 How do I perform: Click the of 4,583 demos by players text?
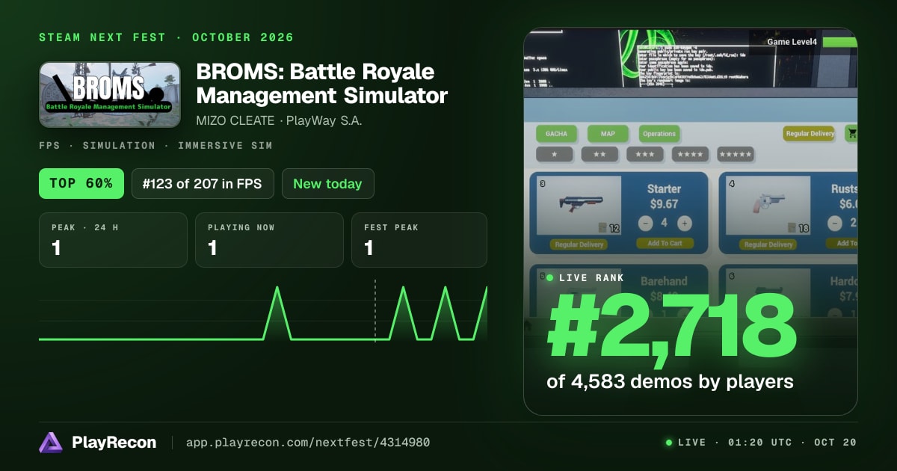670,381
